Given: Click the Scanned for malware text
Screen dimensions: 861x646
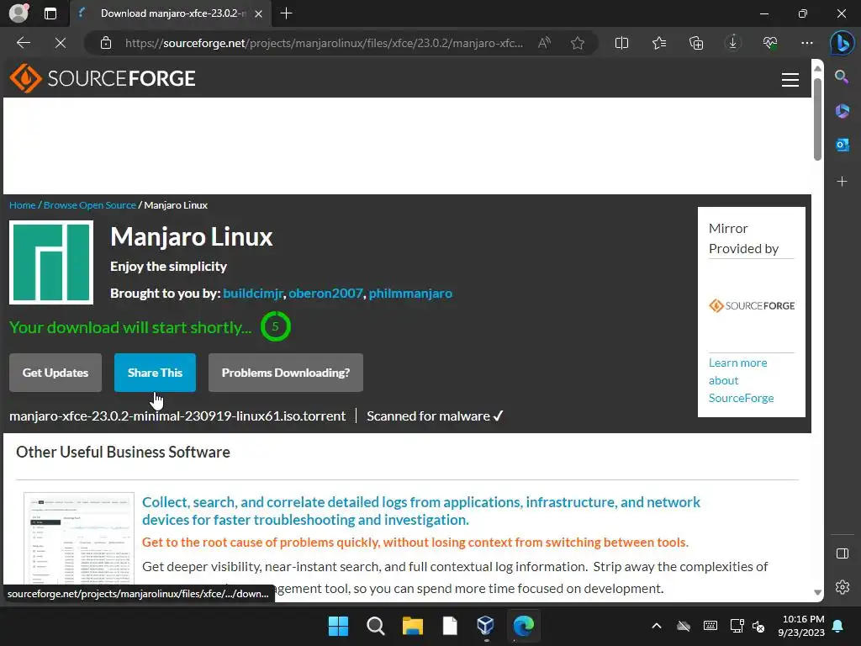Looking at the screenshot, I should tap(435, 416).
